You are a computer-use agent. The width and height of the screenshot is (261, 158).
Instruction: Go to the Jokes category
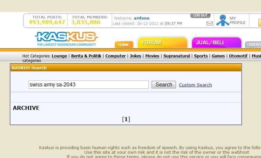[x=135, y=56]
